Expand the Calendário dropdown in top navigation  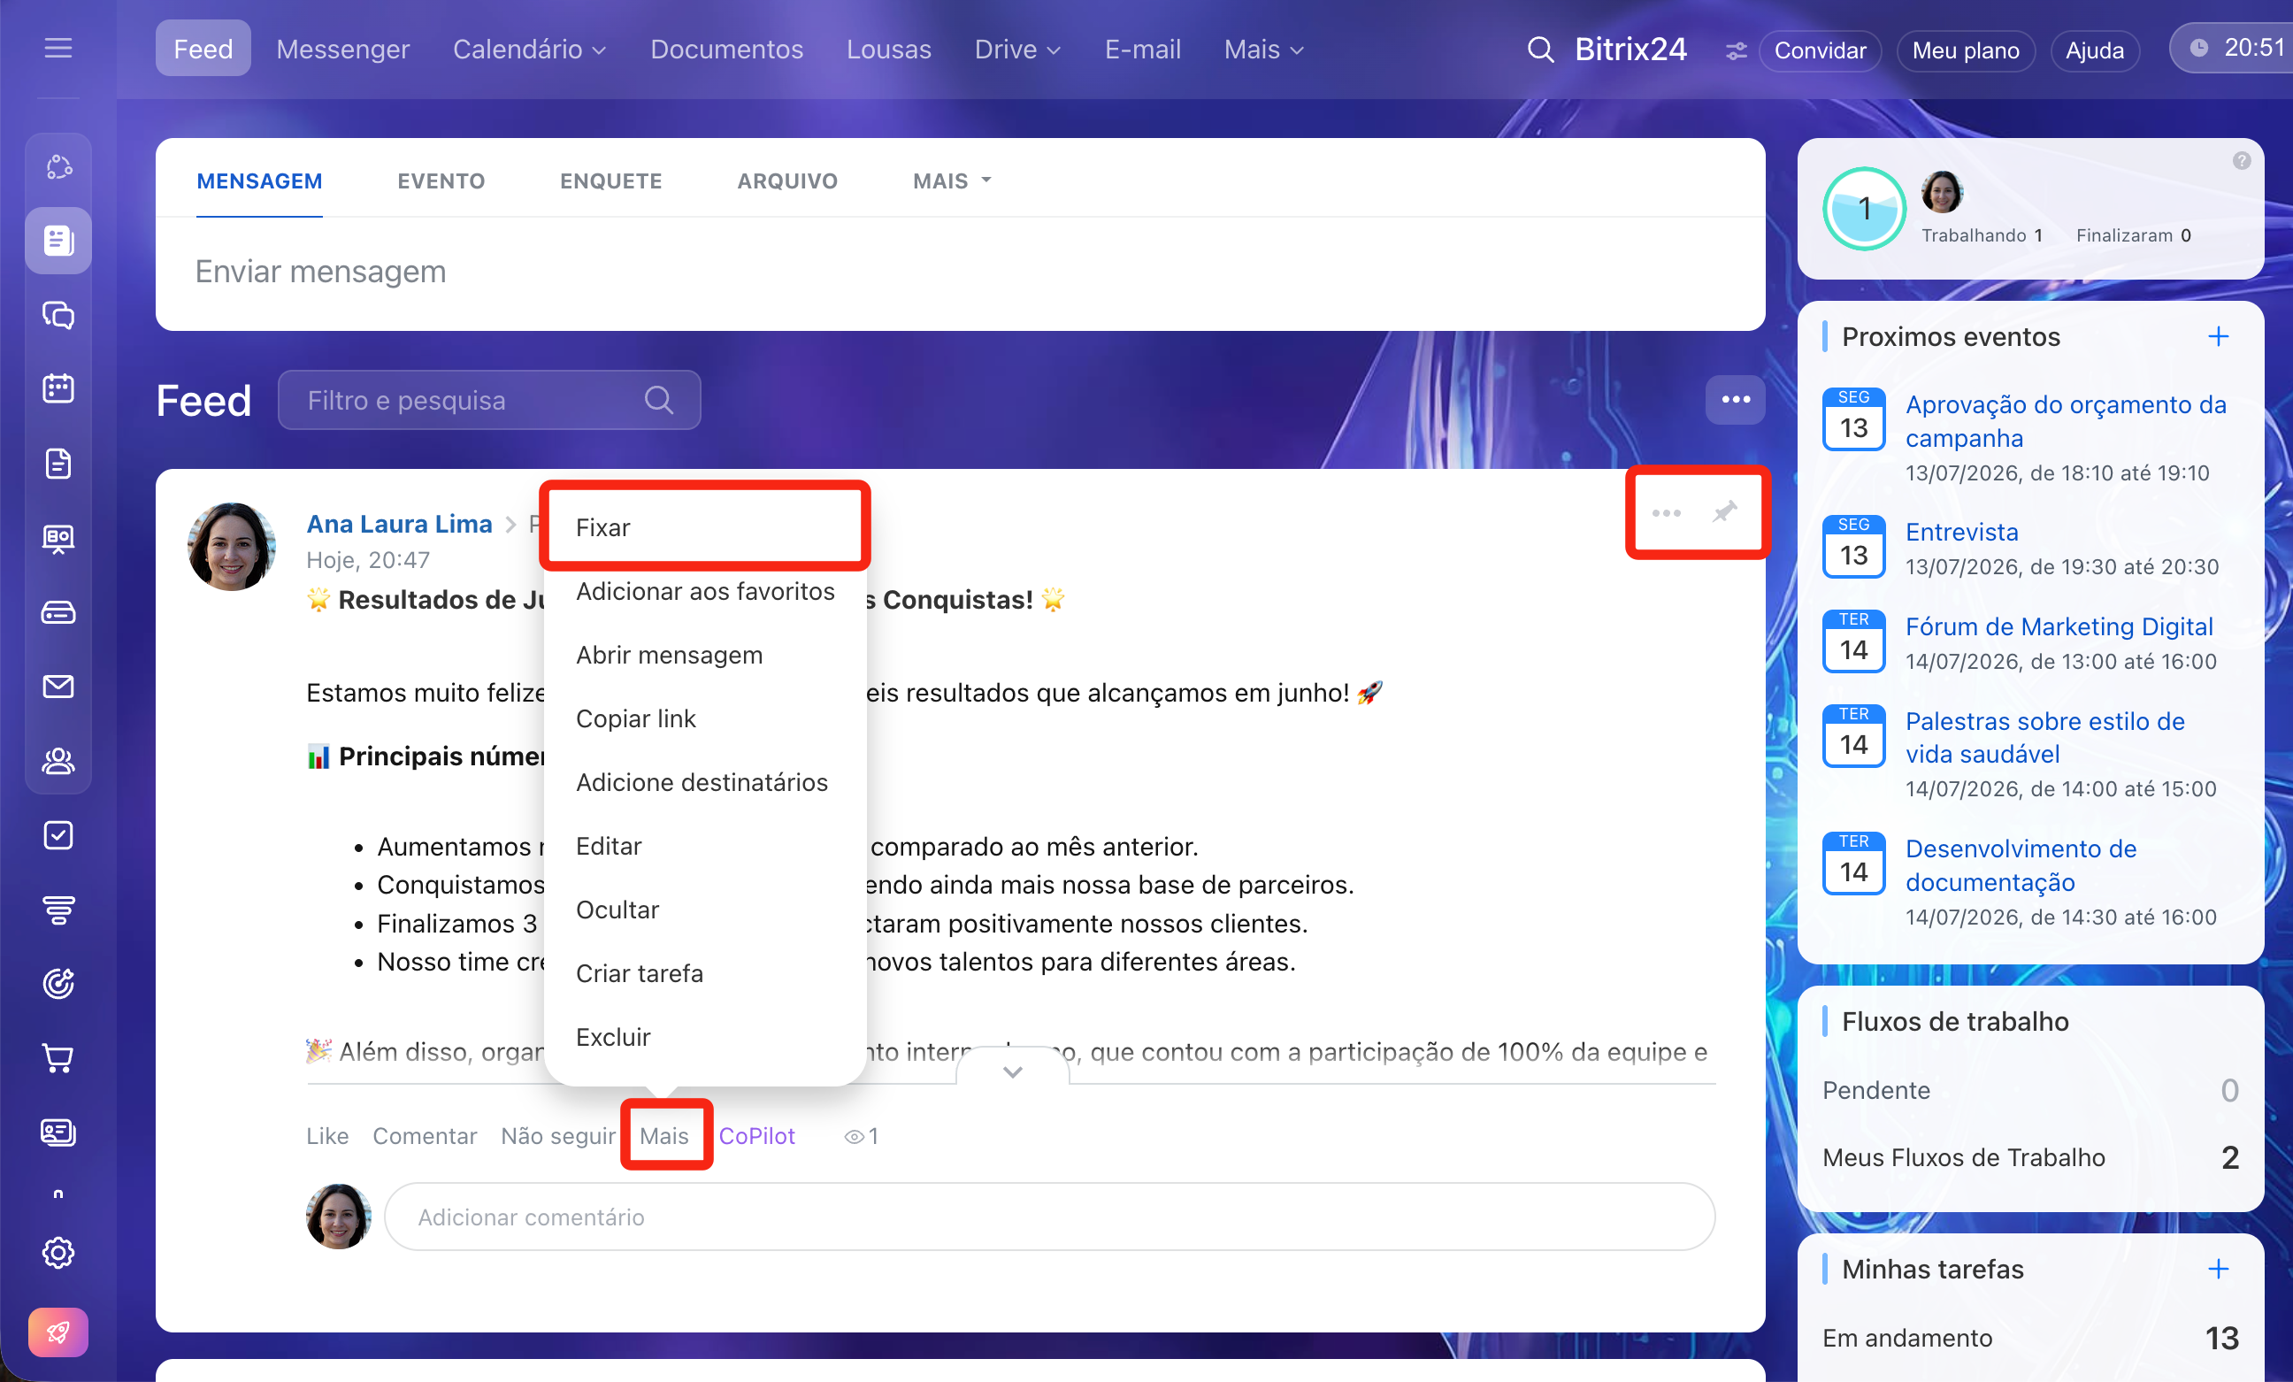click(x=529, y=50)
